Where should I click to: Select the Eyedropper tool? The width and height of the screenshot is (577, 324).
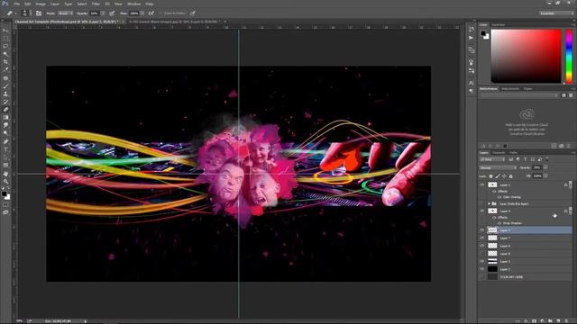5,69
